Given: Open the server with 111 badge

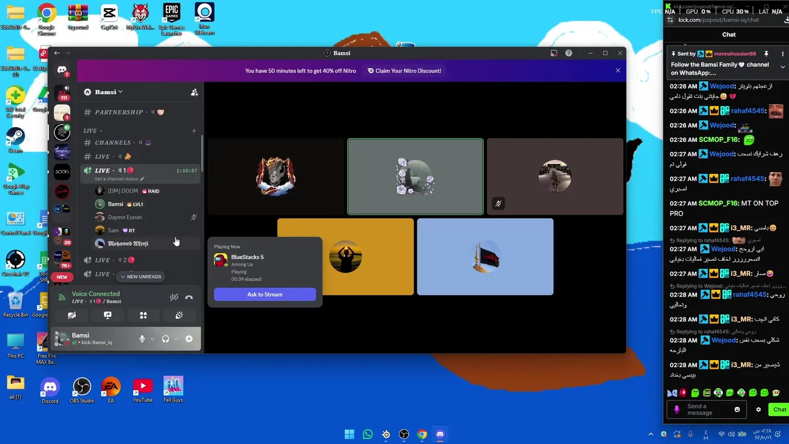Looking at the screenshot, I should click(62, 93).
